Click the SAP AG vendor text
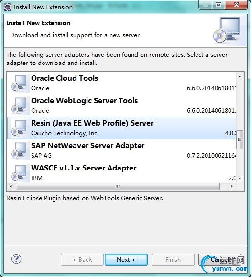 click(x=41, y=156)
